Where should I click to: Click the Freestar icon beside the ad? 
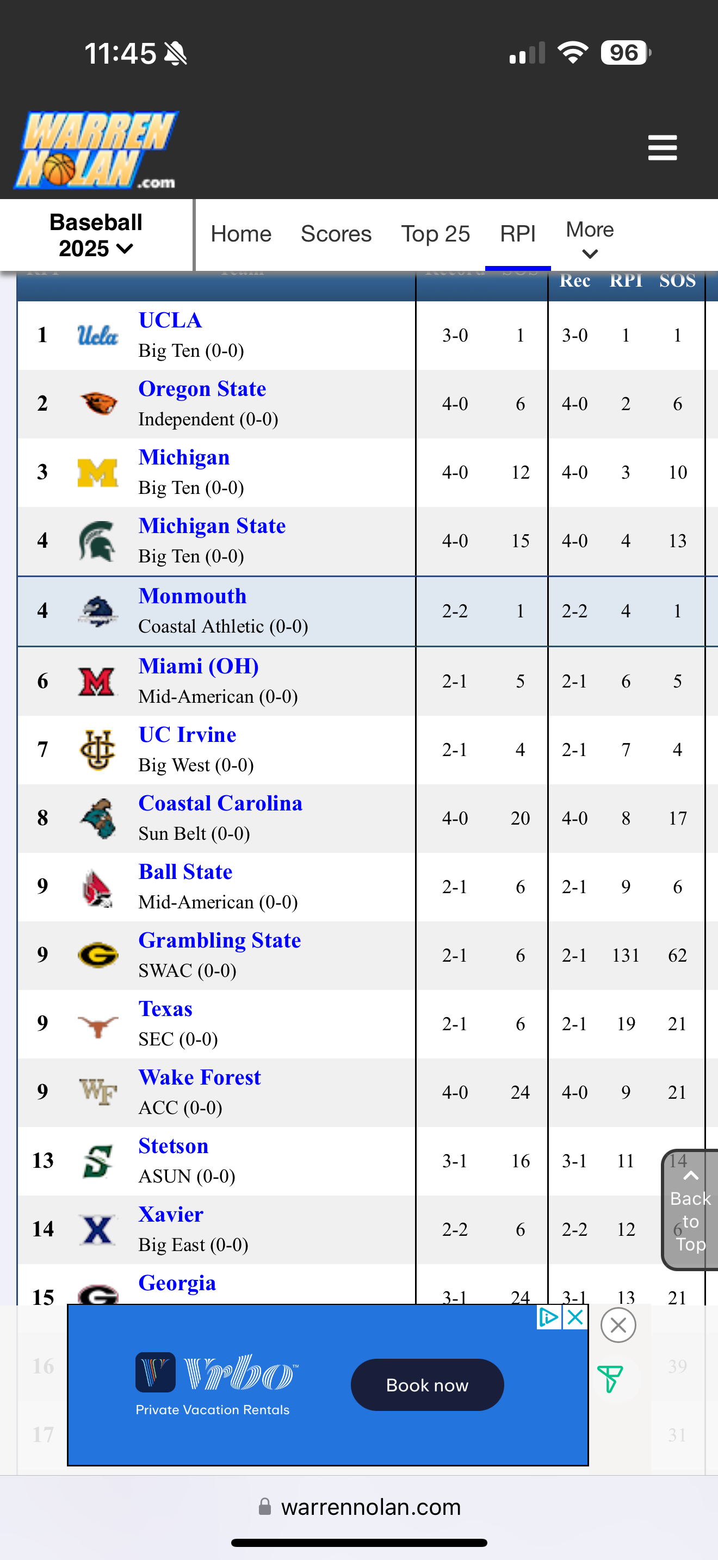610,1379
